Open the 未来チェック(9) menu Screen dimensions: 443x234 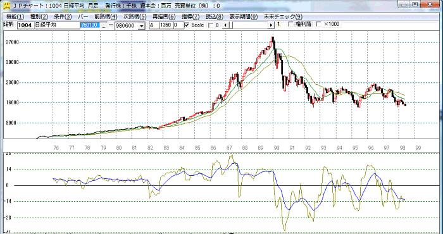[283, 16]
